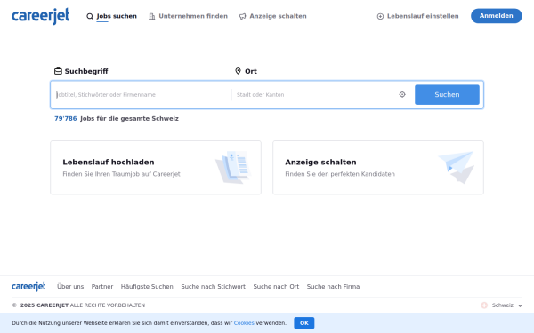Click the building icon for Unternehmen finden
The height and width of the screenshot is (333, 534).
pyautogui.click(x=152, y=16)
